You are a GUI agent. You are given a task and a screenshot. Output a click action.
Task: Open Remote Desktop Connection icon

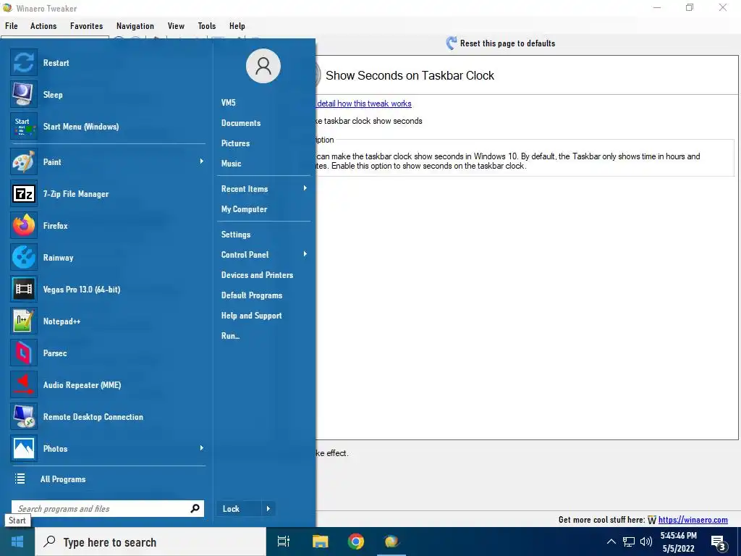click(24, 416)
